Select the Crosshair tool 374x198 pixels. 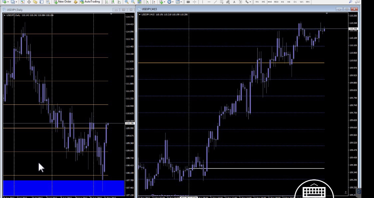coord(194,2)
